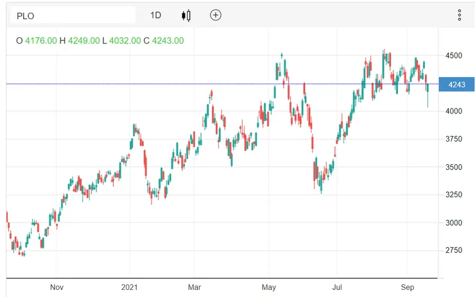Click the current price label 4243

[456, 85]
